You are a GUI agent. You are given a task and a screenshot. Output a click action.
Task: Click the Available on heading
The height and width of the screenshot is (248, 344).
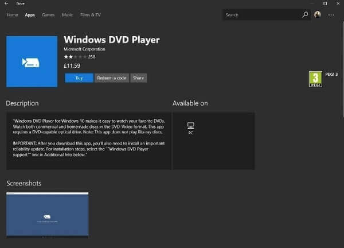pos(190,103)
